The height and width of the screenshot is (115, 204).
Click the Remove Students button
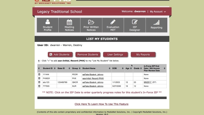tap(88, 55)
